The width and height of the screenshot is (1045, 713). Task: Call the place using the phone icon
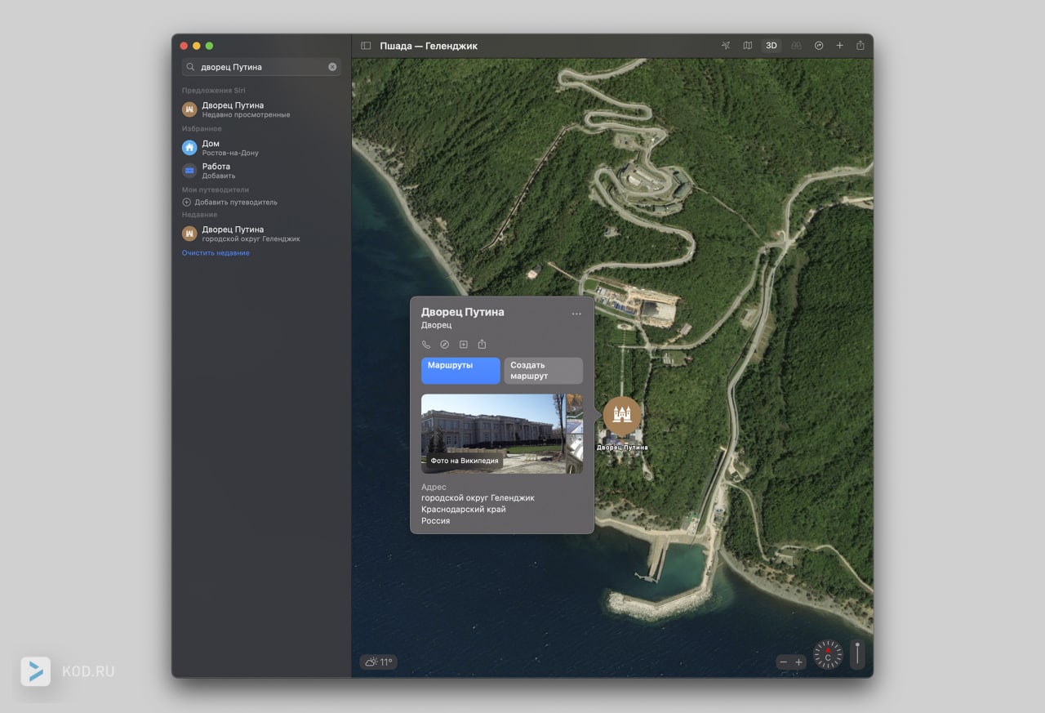(x=426, y=345)
